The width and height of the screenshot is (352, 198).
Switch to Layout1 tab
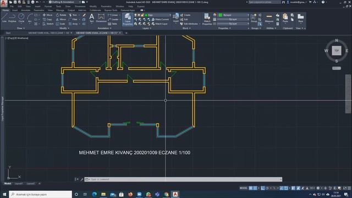pyautogui.click(x=18, y=183)
